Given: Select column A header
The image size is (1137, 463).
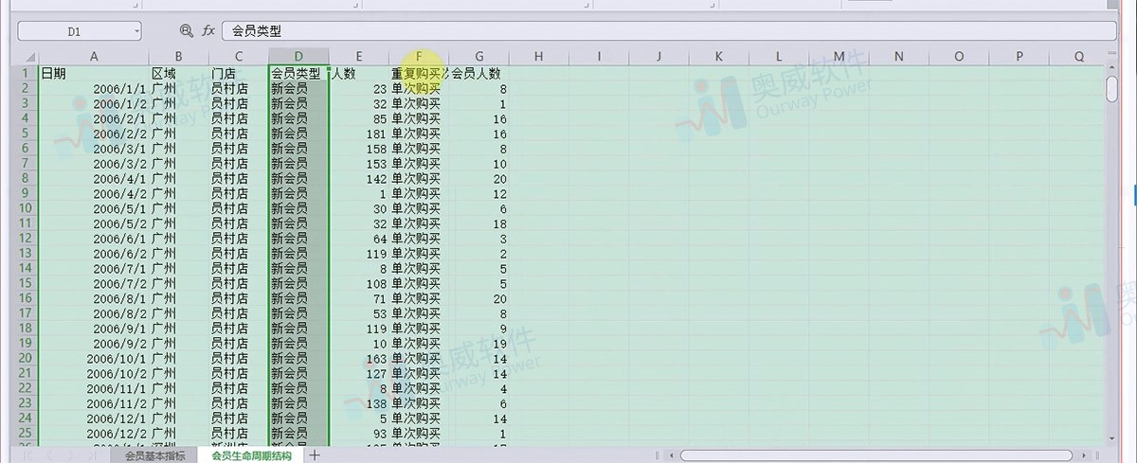Looking at the screenshot, I should point(94,57).
